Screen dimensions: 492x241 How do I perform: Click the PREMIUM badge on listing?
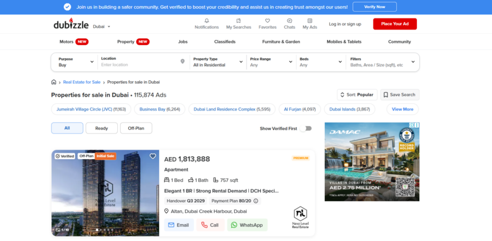(301, 158)
